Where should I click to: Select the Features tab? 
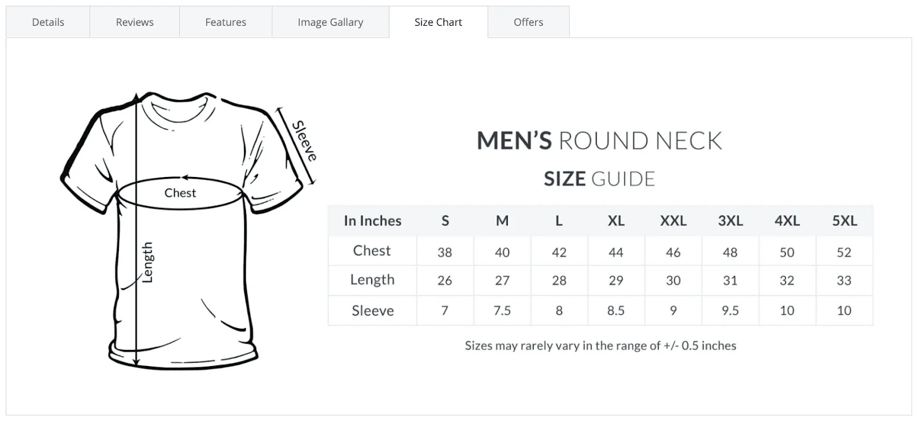225,22
